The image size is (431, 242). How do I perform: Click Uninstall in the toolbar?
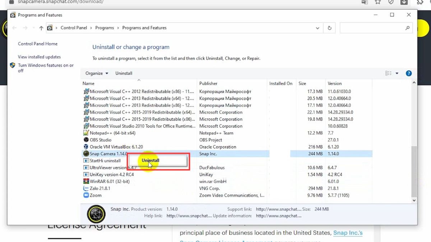[124, 73]
